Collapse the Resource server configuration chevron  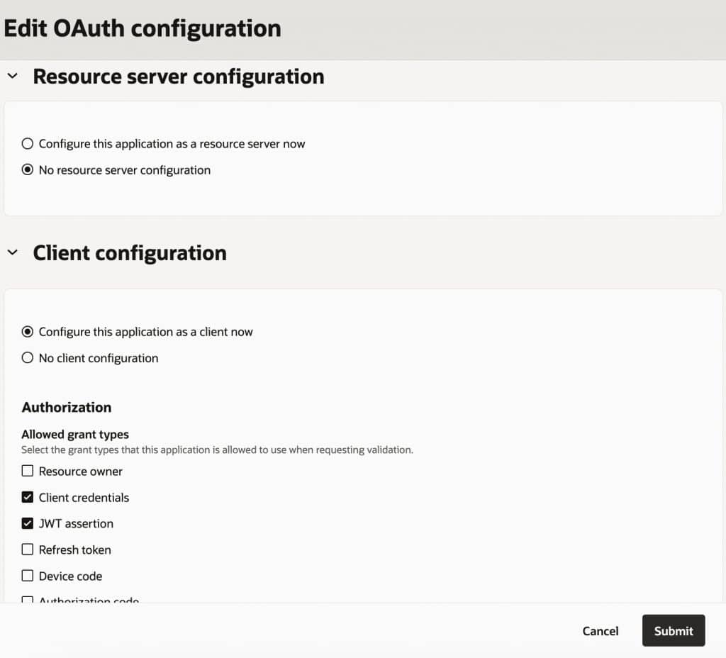pos(12,76)
